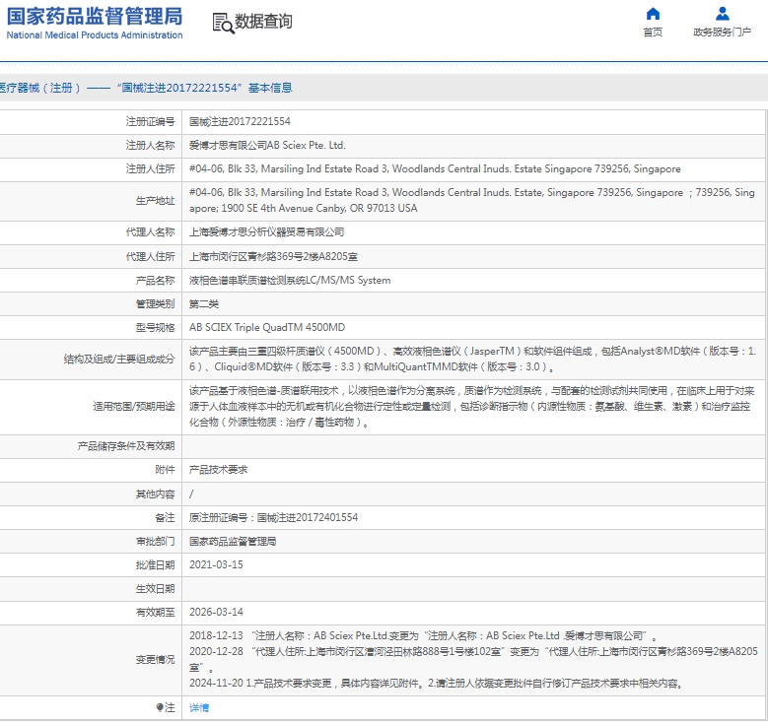
Task: Click the 首页 label
Action: click(653, 33)
